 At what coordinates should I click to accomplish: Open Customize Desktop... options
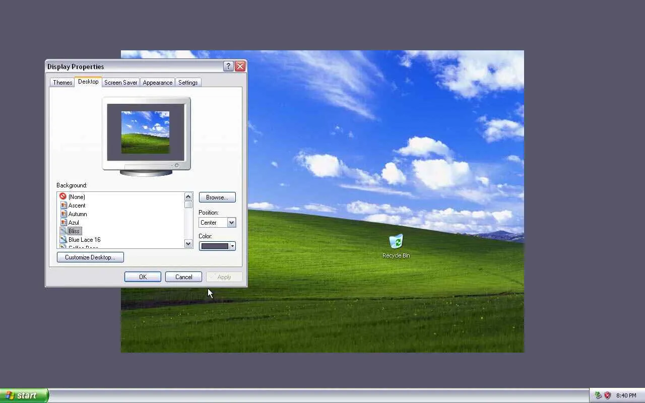pyautogui.click(x=90, y=257)
